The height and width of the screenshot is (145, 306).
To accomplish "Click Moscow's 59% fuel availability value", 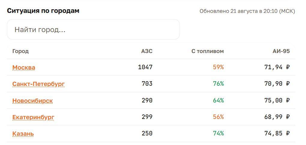I will (x=218, y=67).
